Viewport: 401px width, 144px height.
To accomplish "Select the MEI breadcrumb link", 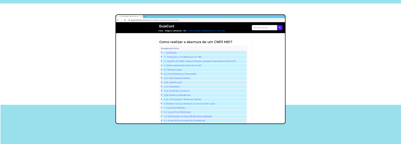I will [x=184, y=31].
